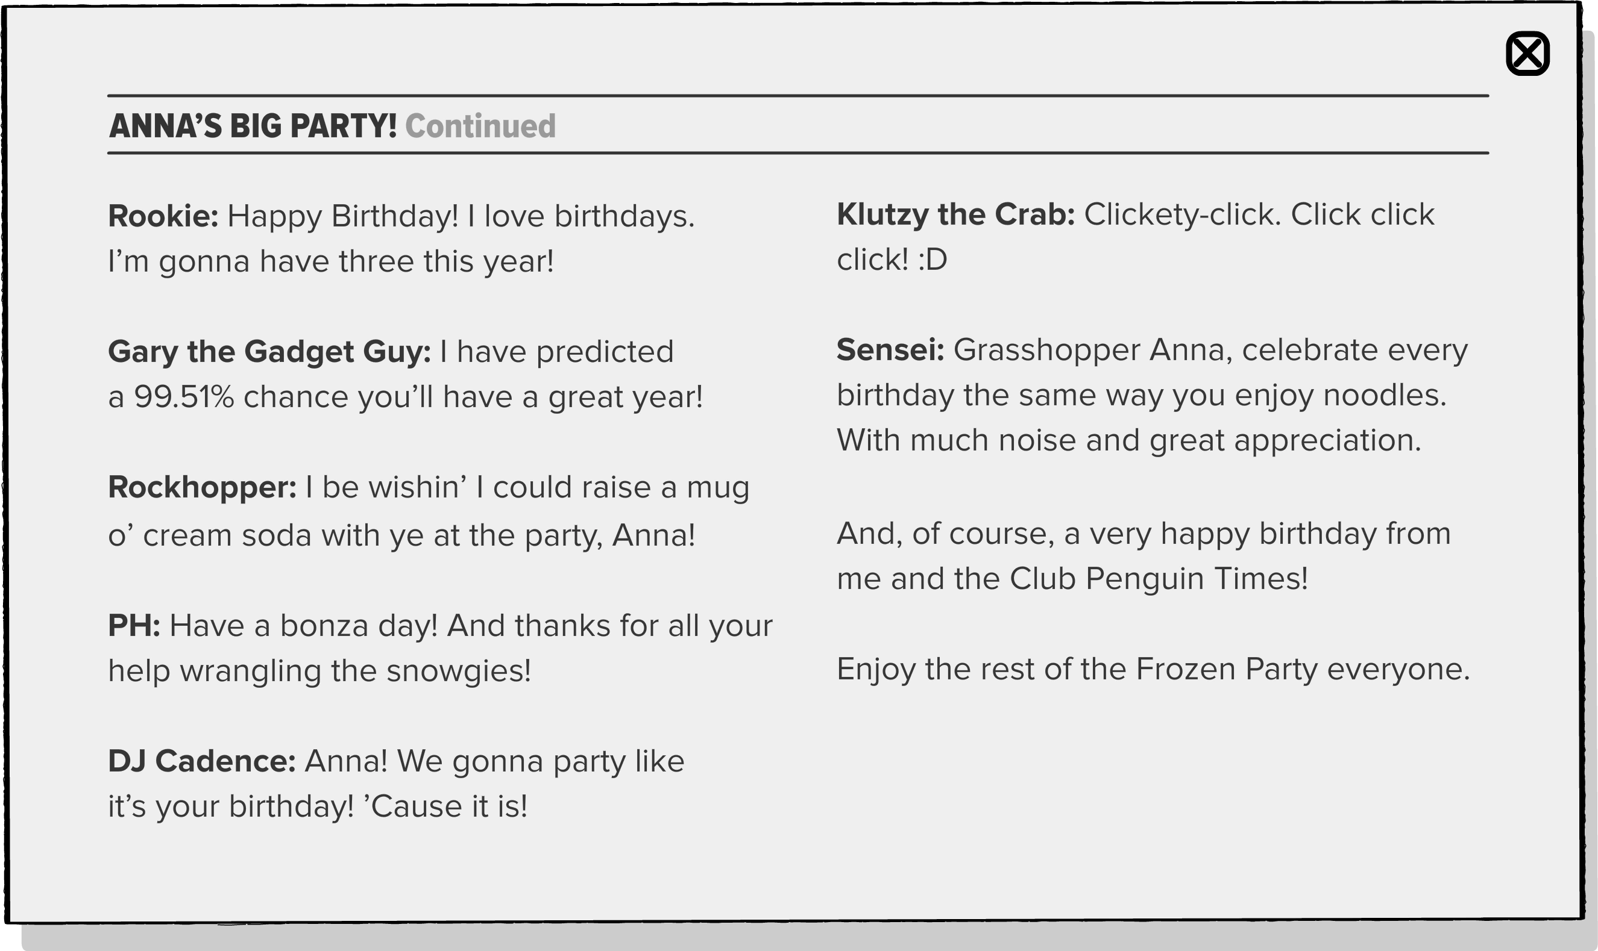Click the bold "Rockhopper:" speaker name
This screenshot has height=951, width=1598.
tap(202, 488)
